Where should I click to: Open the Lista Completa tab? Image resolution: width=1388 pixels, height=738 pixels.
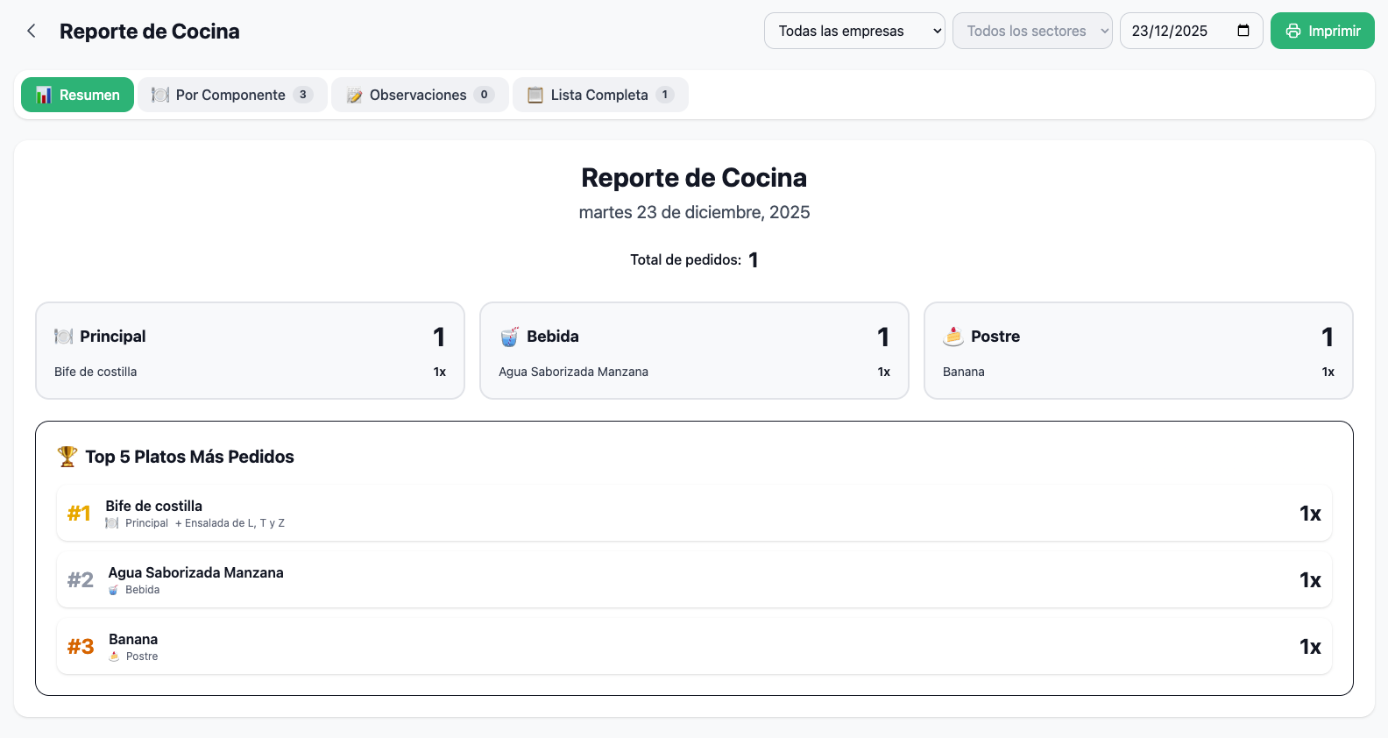click(x=600, y=95)
